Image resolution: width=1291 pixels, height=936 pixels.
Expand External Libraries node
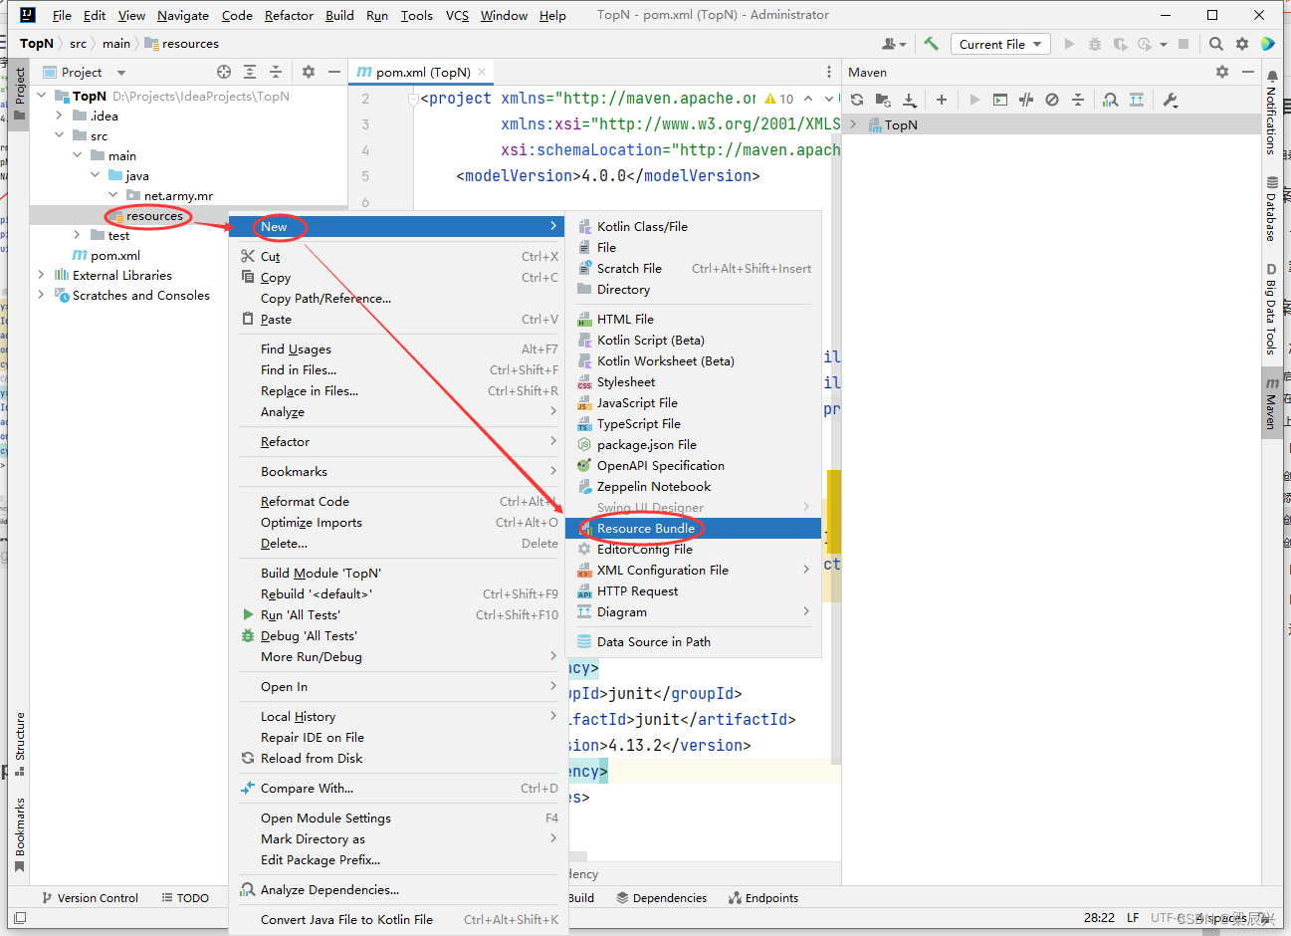42,276
